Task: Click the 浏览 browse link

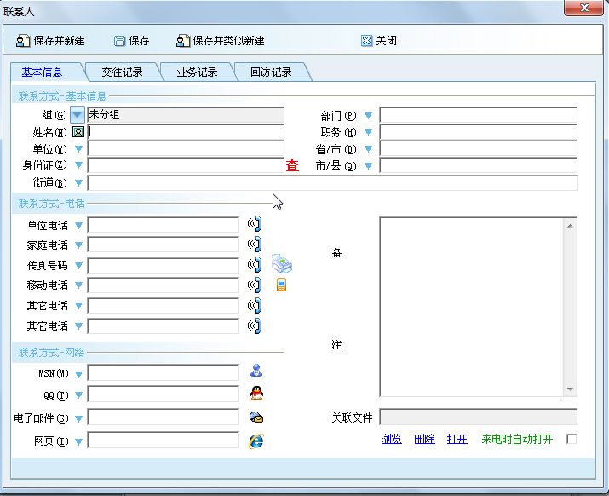Action: point(391,439)
